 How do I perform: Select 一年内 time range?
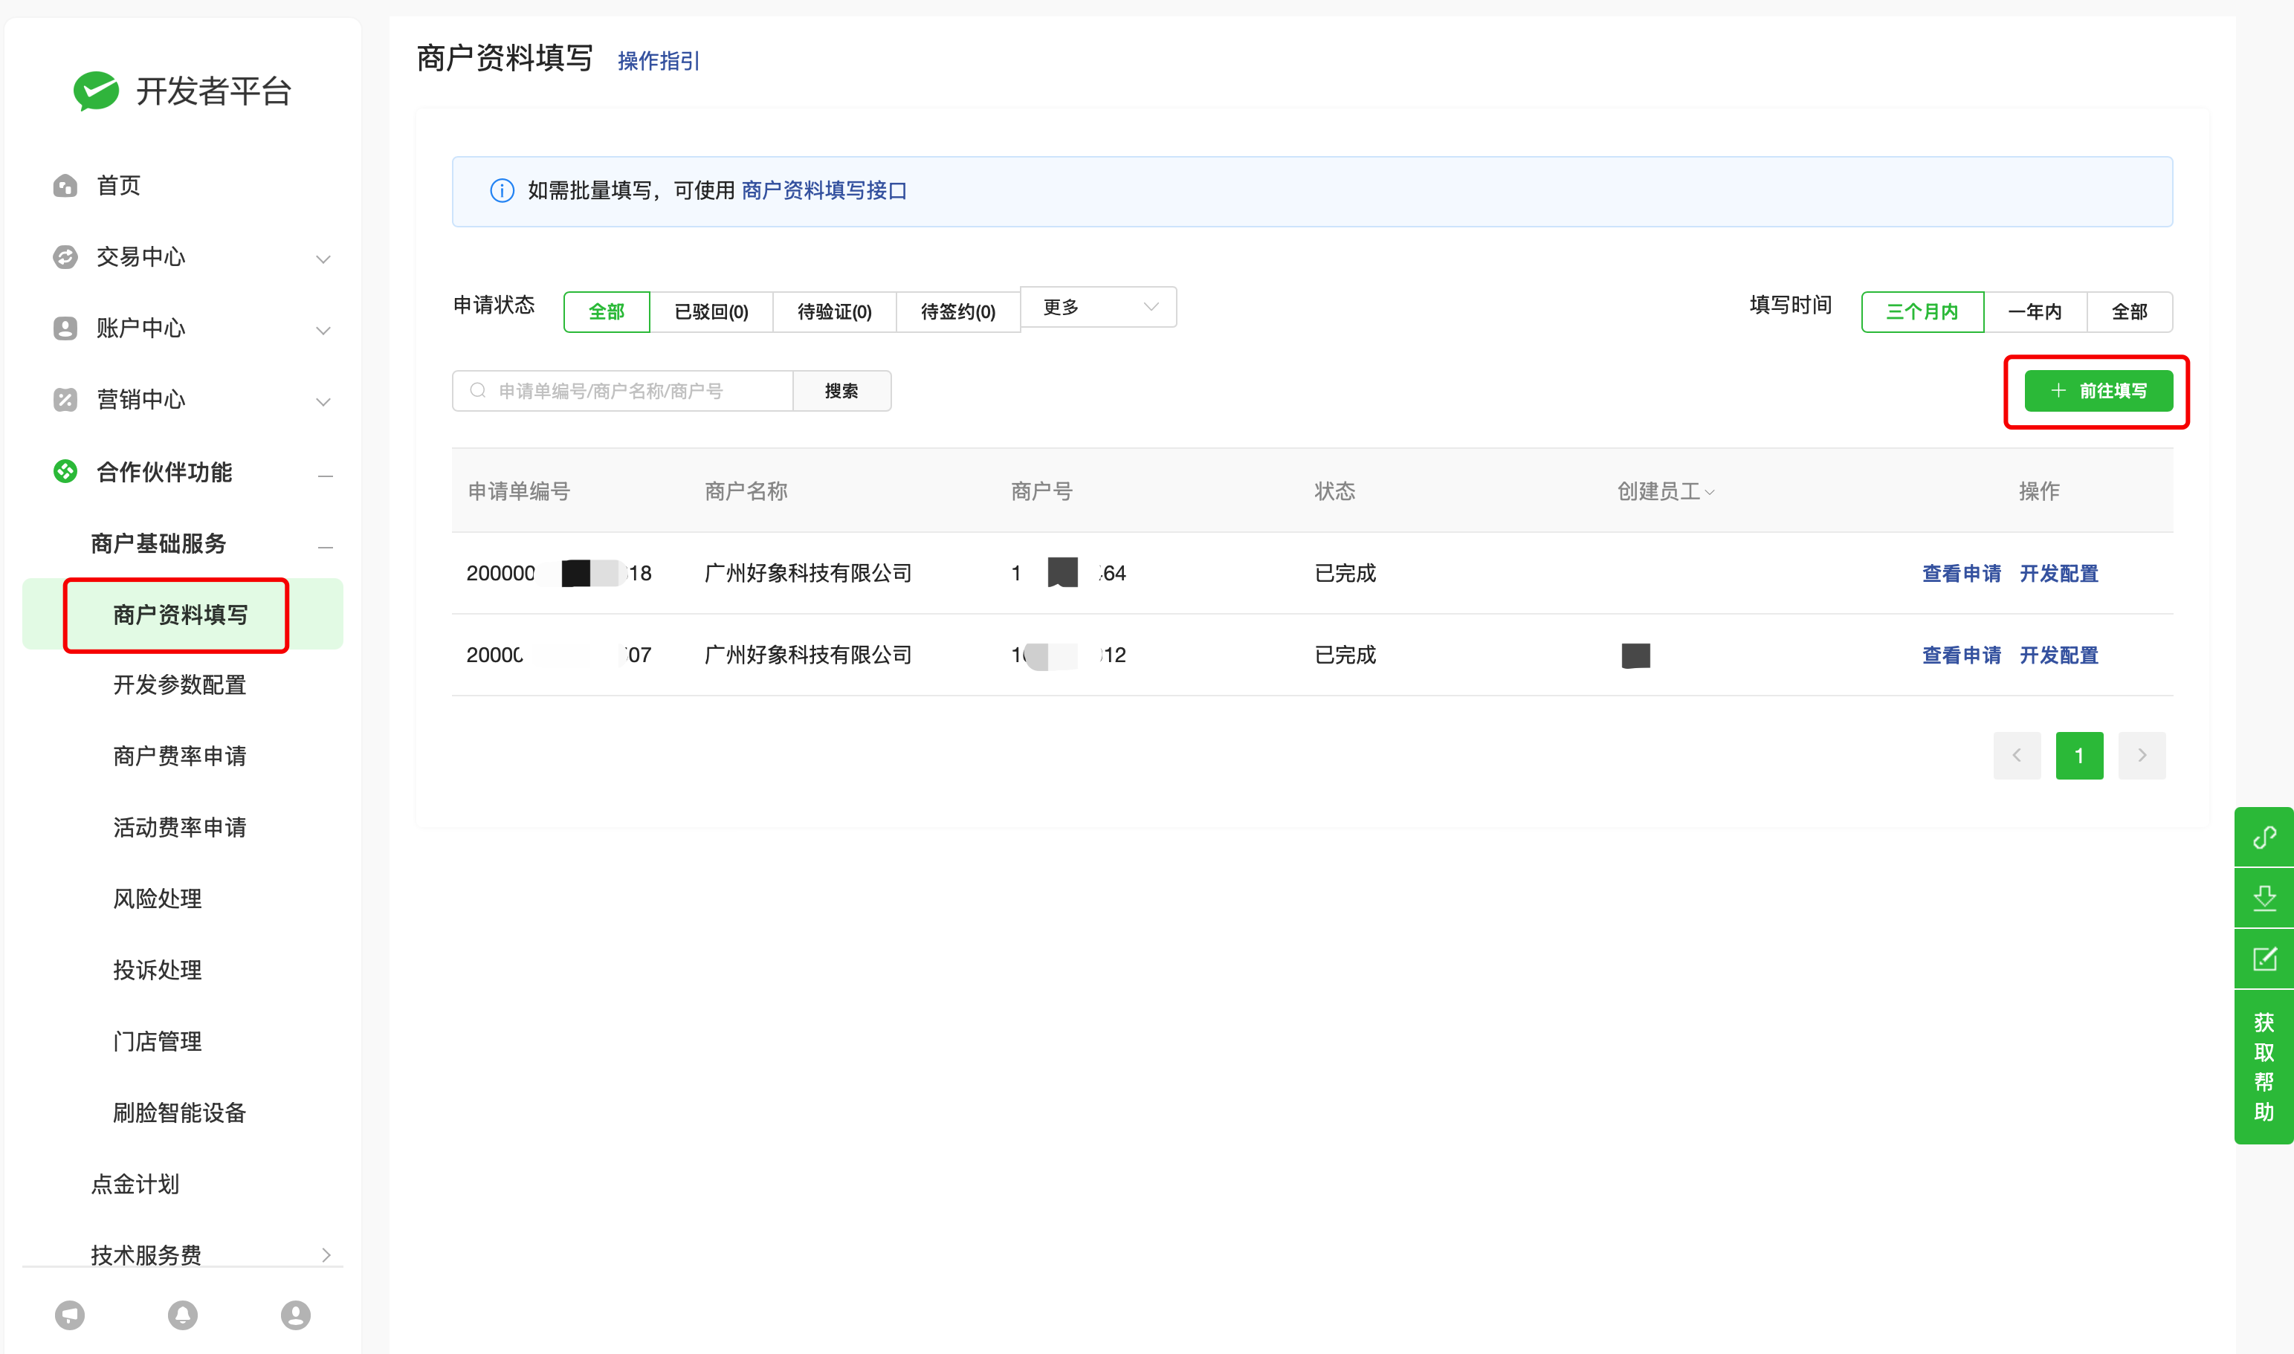[x=2035, y=312]
